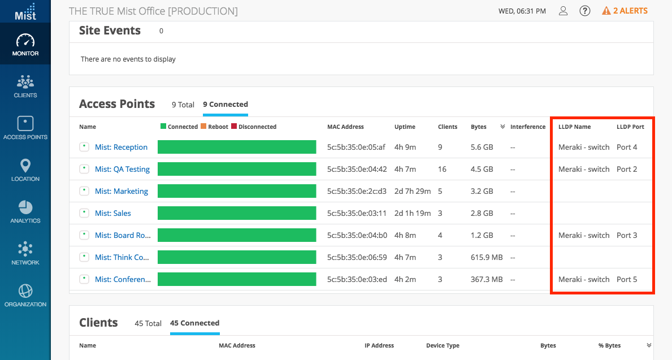Image resolution: width=672 pixels, height=360 pixels.
Task: Sort access points by Uptime column
Action: pyautogui.click(x=404, y=127)
